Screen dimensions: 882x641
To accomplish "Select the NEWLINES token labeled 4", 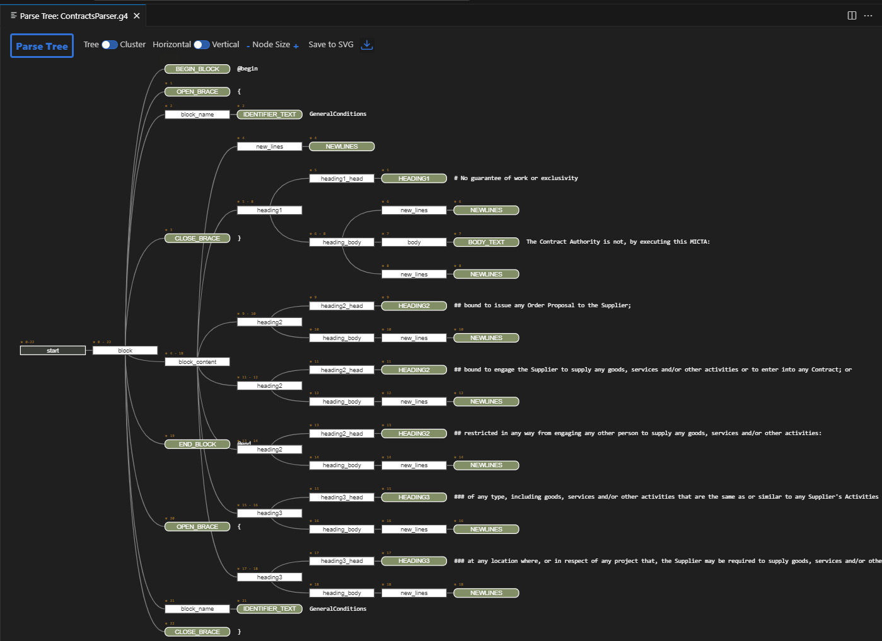I will coord(342,147).
